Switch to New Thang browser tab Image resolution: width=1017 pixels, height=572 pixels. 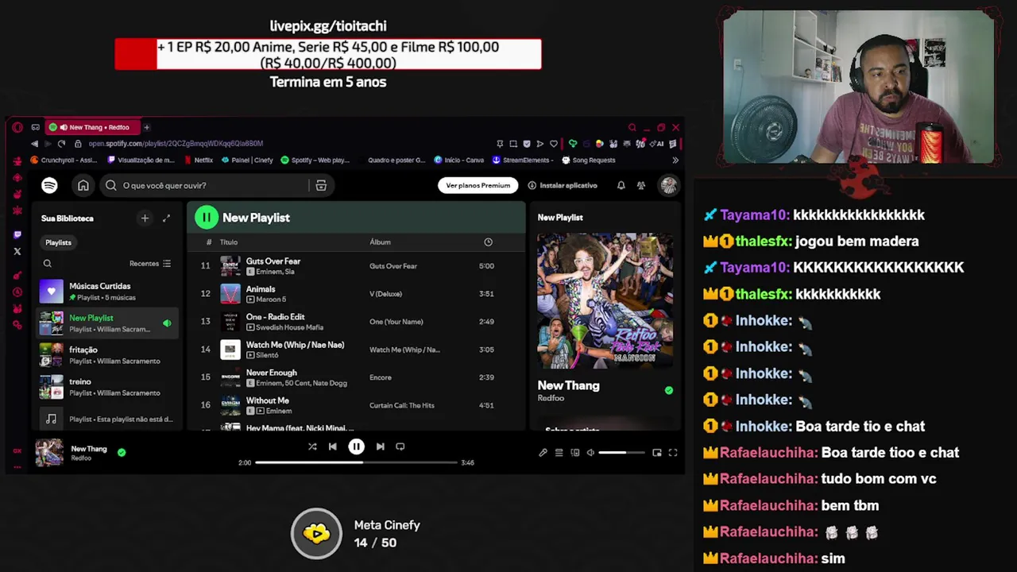point(94,127)
